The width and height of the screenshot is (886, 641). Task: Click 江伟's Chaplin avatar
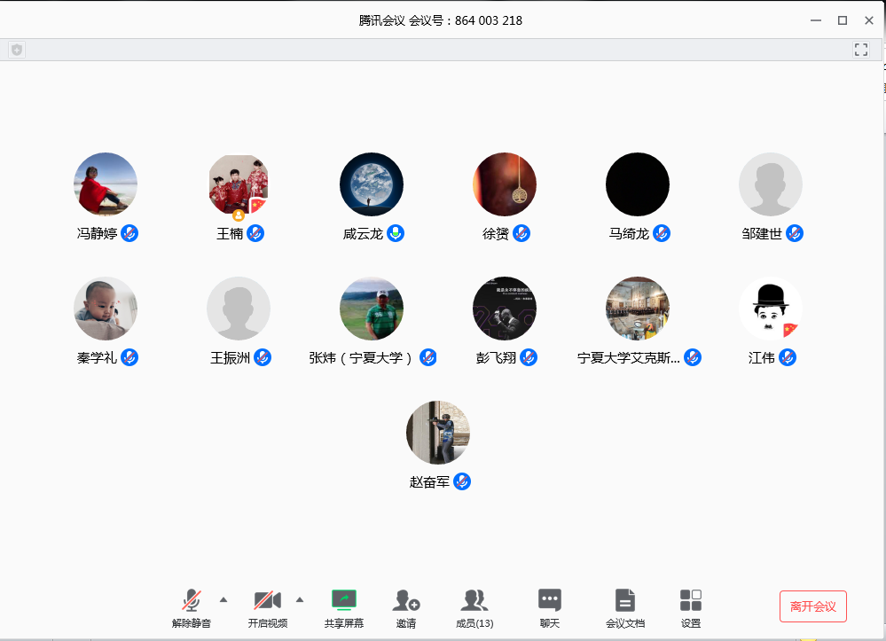click(770, 309)
